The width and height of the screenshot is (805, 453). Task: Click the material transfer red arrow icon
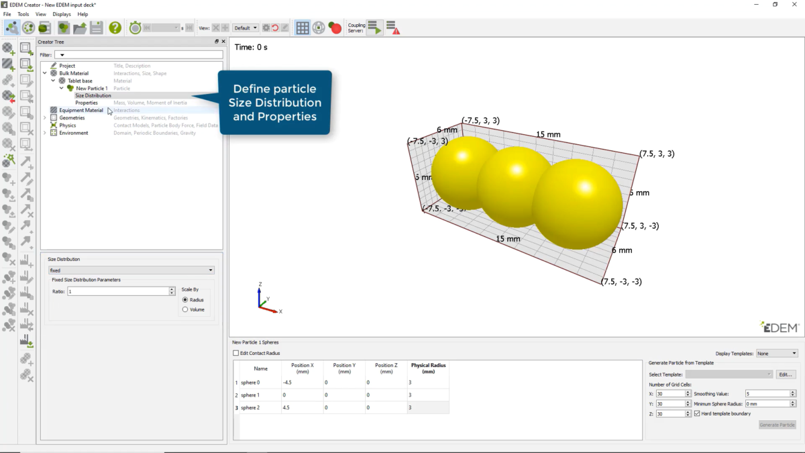click(9, 97)
